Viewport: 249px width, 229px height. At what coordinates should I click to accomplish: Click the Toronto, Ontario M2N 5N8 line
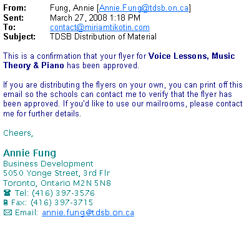click(x=57, y=183)
